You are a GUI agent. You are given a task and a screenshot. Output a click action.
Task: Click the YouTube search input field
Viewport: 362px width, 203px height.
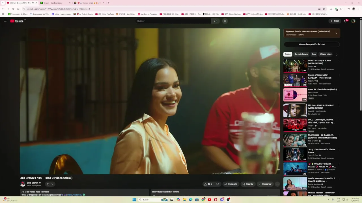tap(173, 21)
